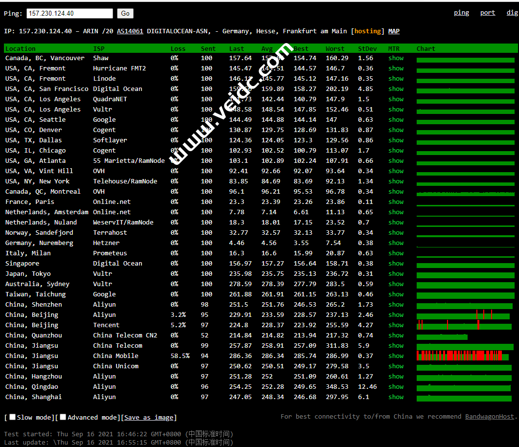Show MTR for Jiangsu China Mobile
Image resolution: width=519 pixels, height=447 pixels.
click(396, 356)
